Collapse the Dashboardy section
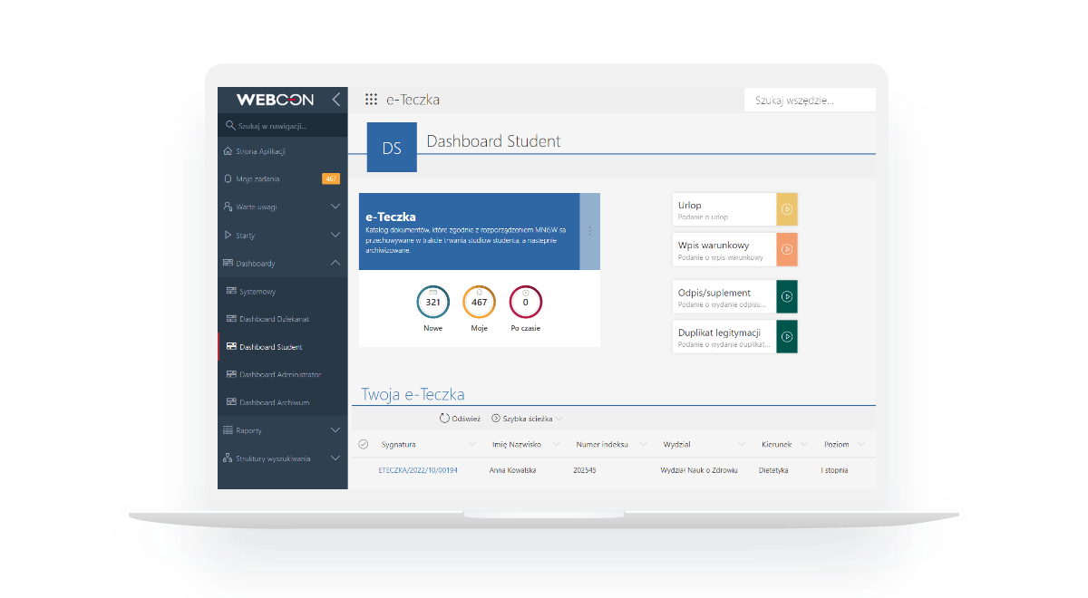The width and height of the screenshot is (1088, 598). point(335,263)
